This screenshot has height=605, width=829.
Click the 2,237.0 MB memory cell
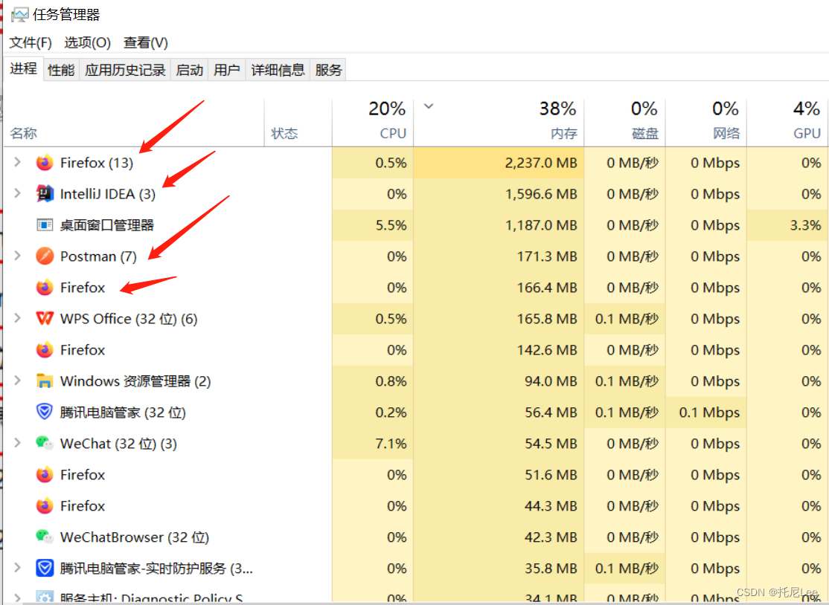point(499,163)
